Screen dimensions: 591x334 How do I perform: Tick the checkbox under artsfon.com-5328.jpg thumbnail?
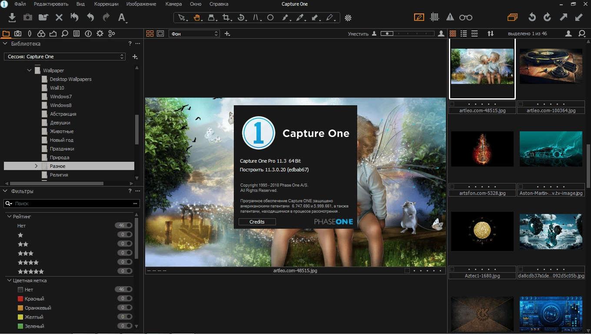tap(452, 187)
